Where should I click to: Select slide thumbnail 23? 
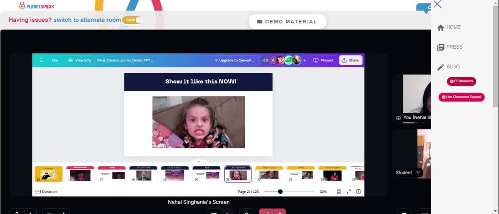pyautogui.click(x=301, y=174)
